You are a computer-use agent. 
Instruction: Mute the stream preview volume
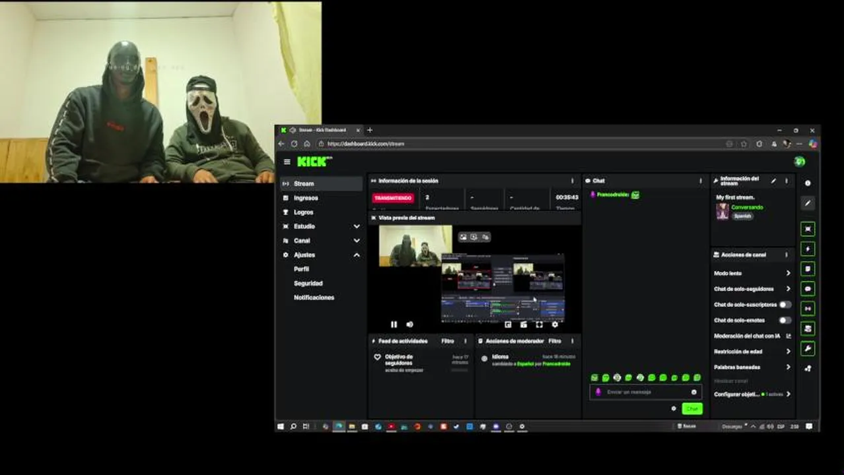409,324
